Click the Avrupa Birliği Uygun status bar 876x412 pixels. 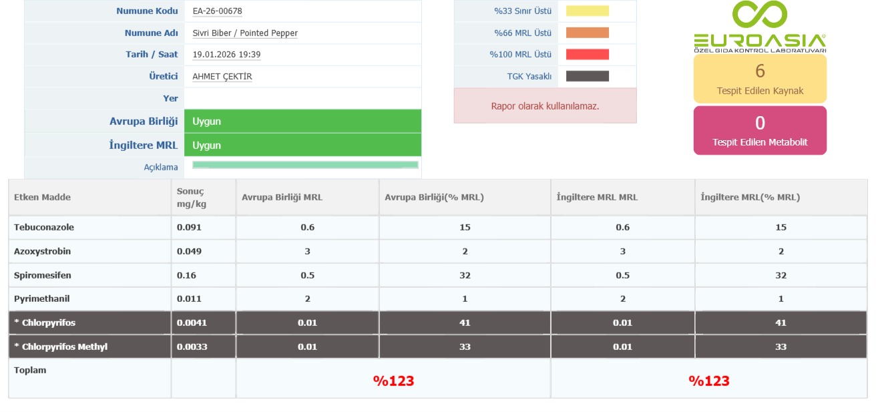pos(302,122)
